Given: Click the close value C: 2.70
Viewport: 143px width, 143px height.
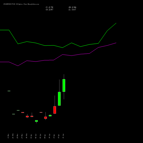Looking at the screenshot, I should [x=49, y=7].
